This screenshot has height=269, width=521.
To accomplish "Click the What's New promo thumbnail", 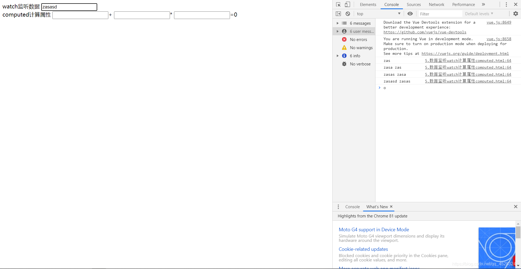I will point(497,248).
